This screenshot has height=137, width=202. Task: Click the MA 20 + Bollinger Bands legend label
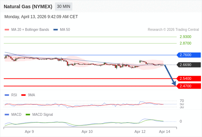click(x=30, y=30)
